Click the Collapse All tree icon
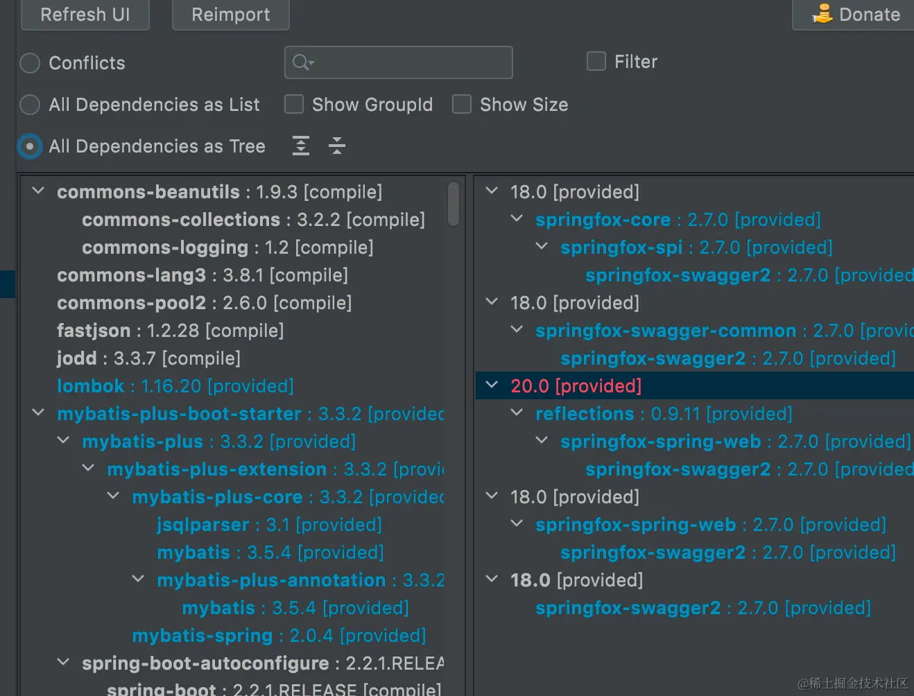 coord(337,146)
